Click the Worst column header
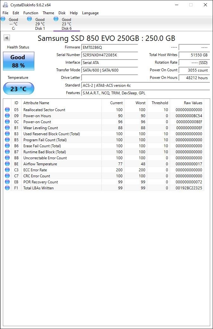 pos(136,103)
